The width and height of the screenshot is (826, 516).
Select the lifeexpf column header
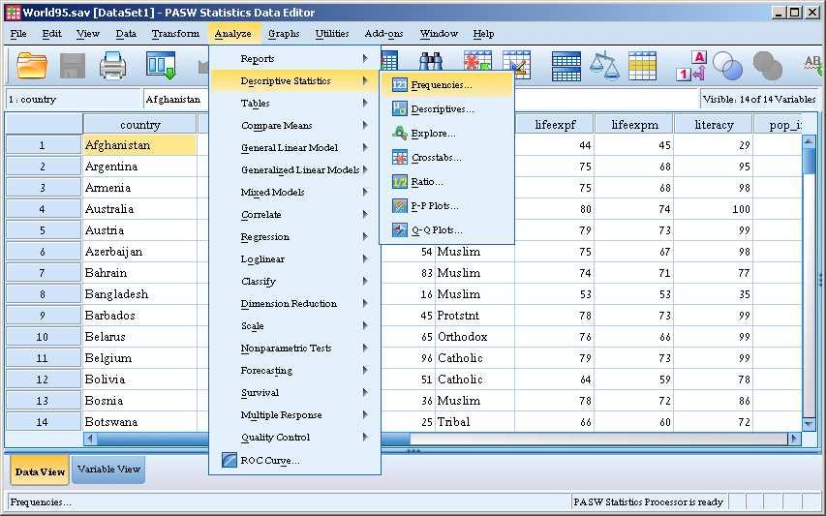(x=555, y=125)
